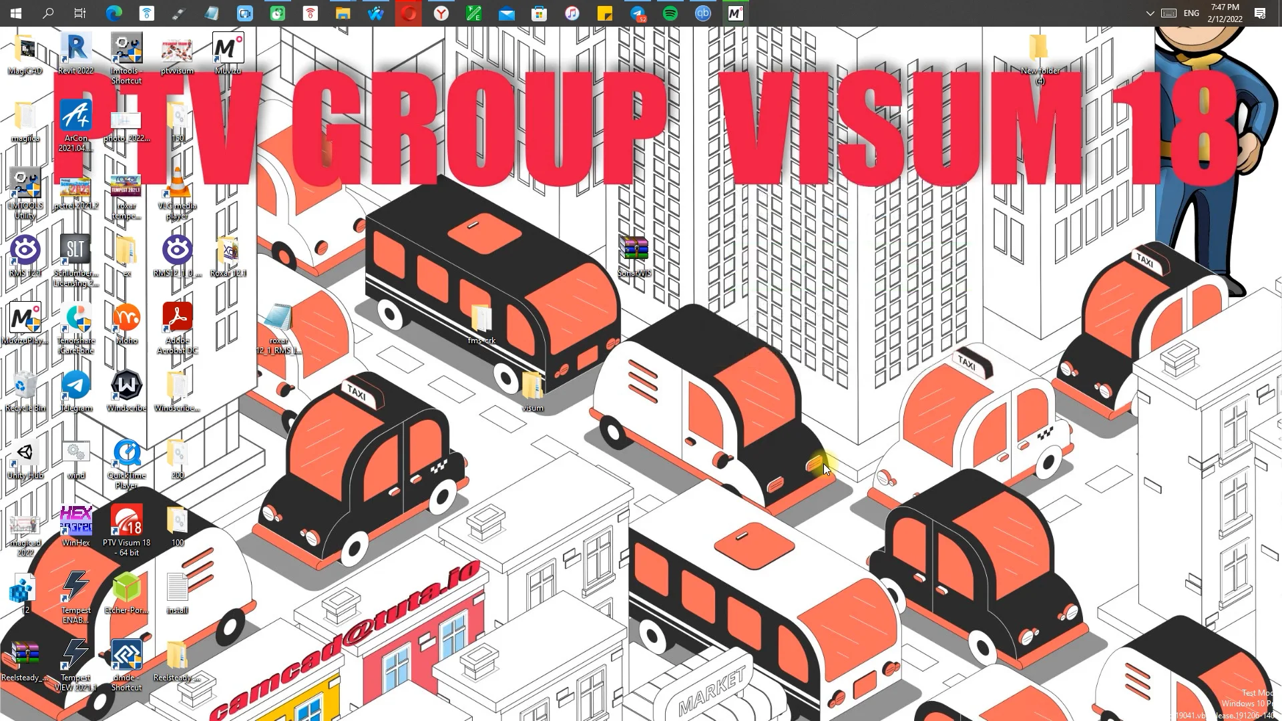Open the Roxar 12.1 folder icon

pyautogui.click(x=228, y=256)
